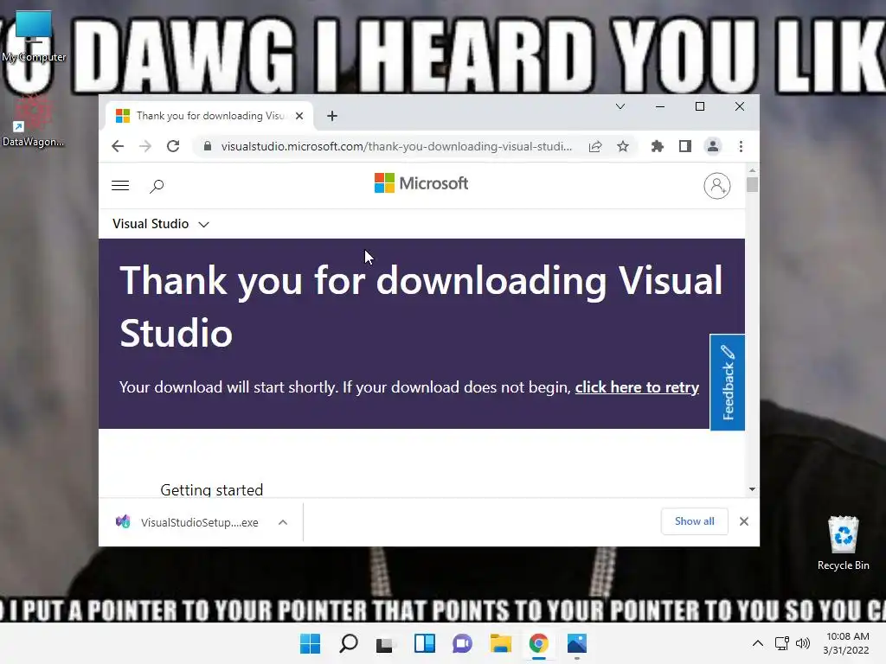Screen dimensions: 886x664
Task: Open the DataWagon desktop shortcut
Action: (34, 122)
